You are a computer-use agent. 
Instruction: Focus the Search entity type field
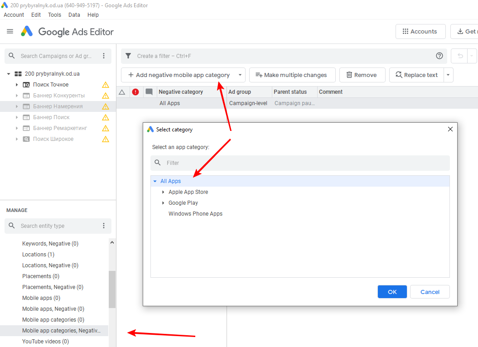[58, 226]
